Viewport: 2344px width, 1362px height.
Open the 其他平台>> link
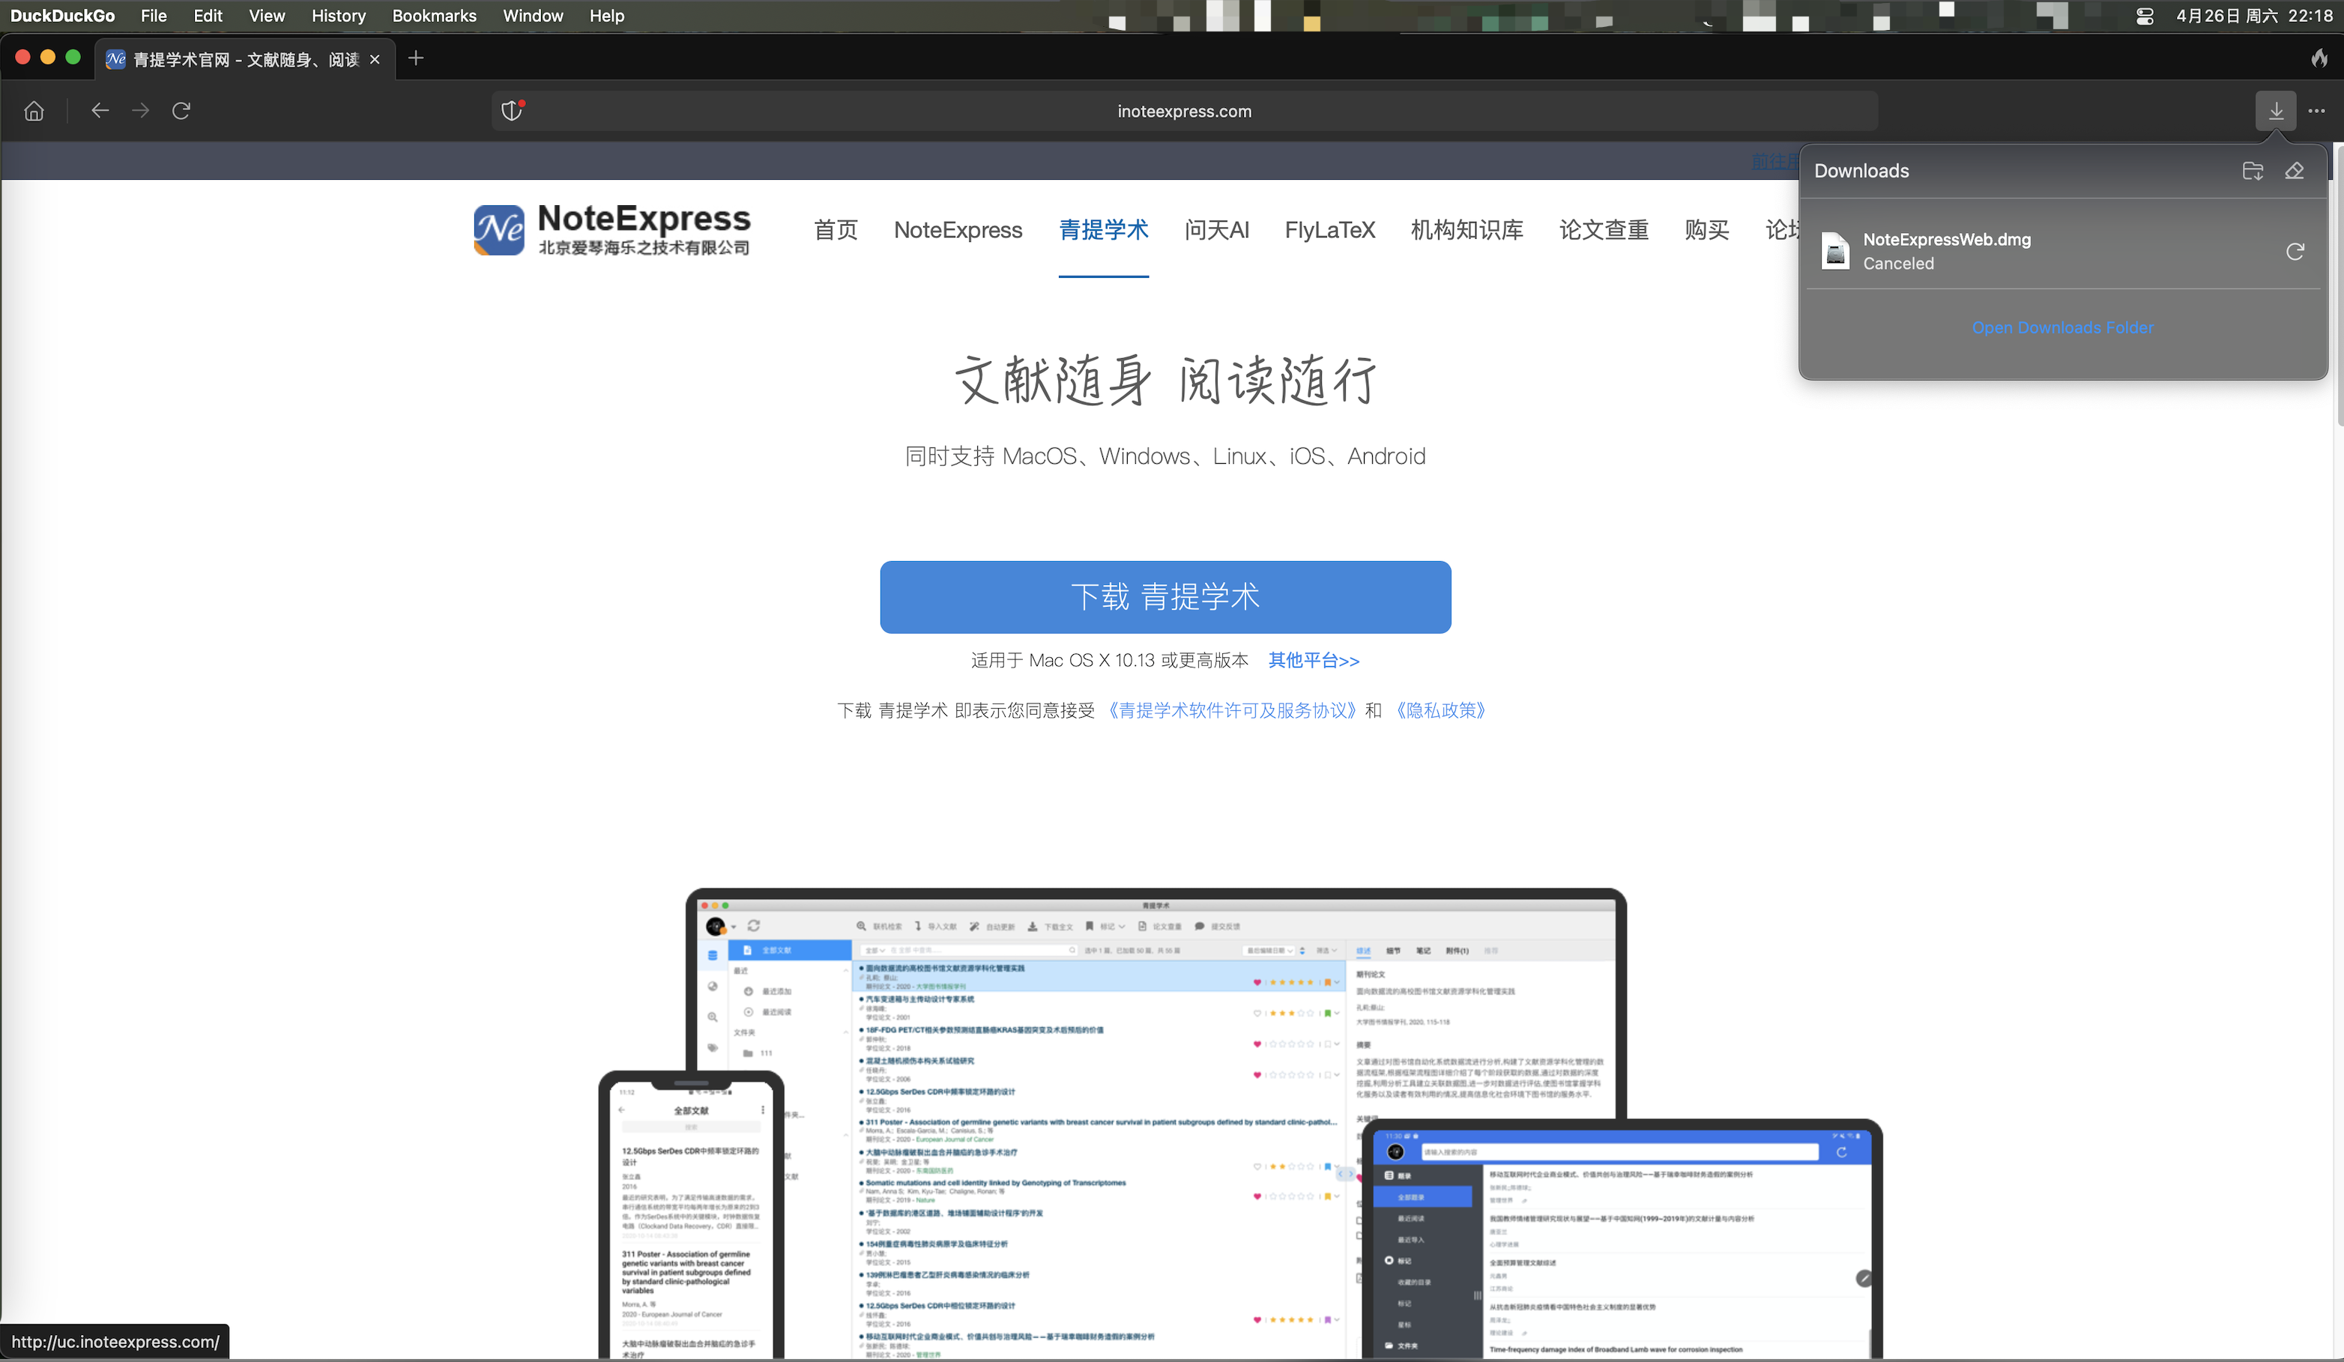(1314, 660)
